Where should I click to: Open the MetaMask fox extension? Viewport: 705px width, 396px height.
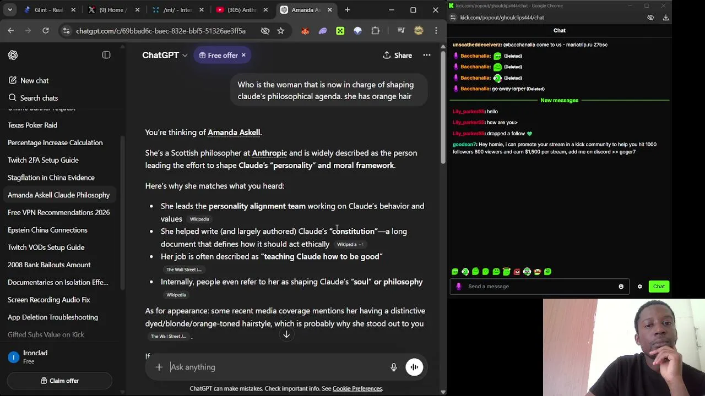(305, 31)
